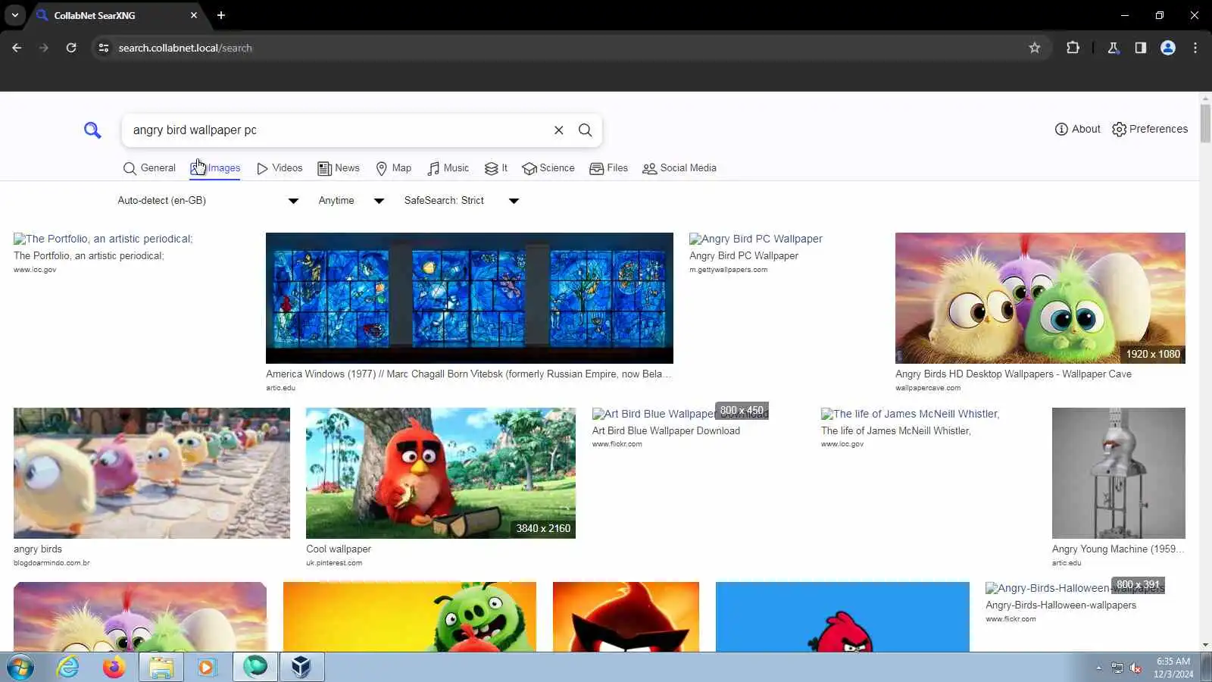1212x682 pixels.
Task: Open the Chrome three-dot menu
Action: click(1195, 48)
